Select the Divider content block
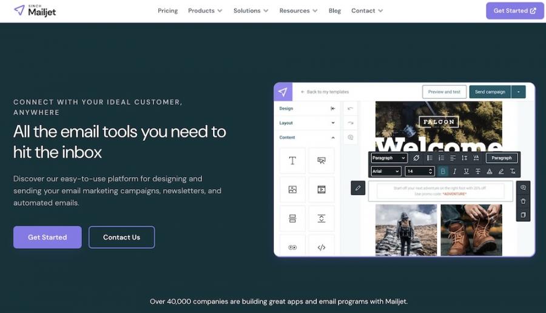 tap(292, 218)
